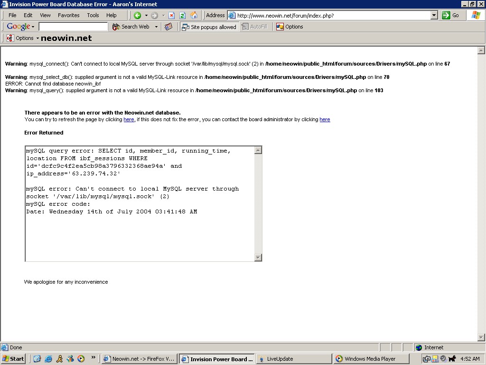
Task: Open the Search Web dropdown arrow
Action: (156, 27)
